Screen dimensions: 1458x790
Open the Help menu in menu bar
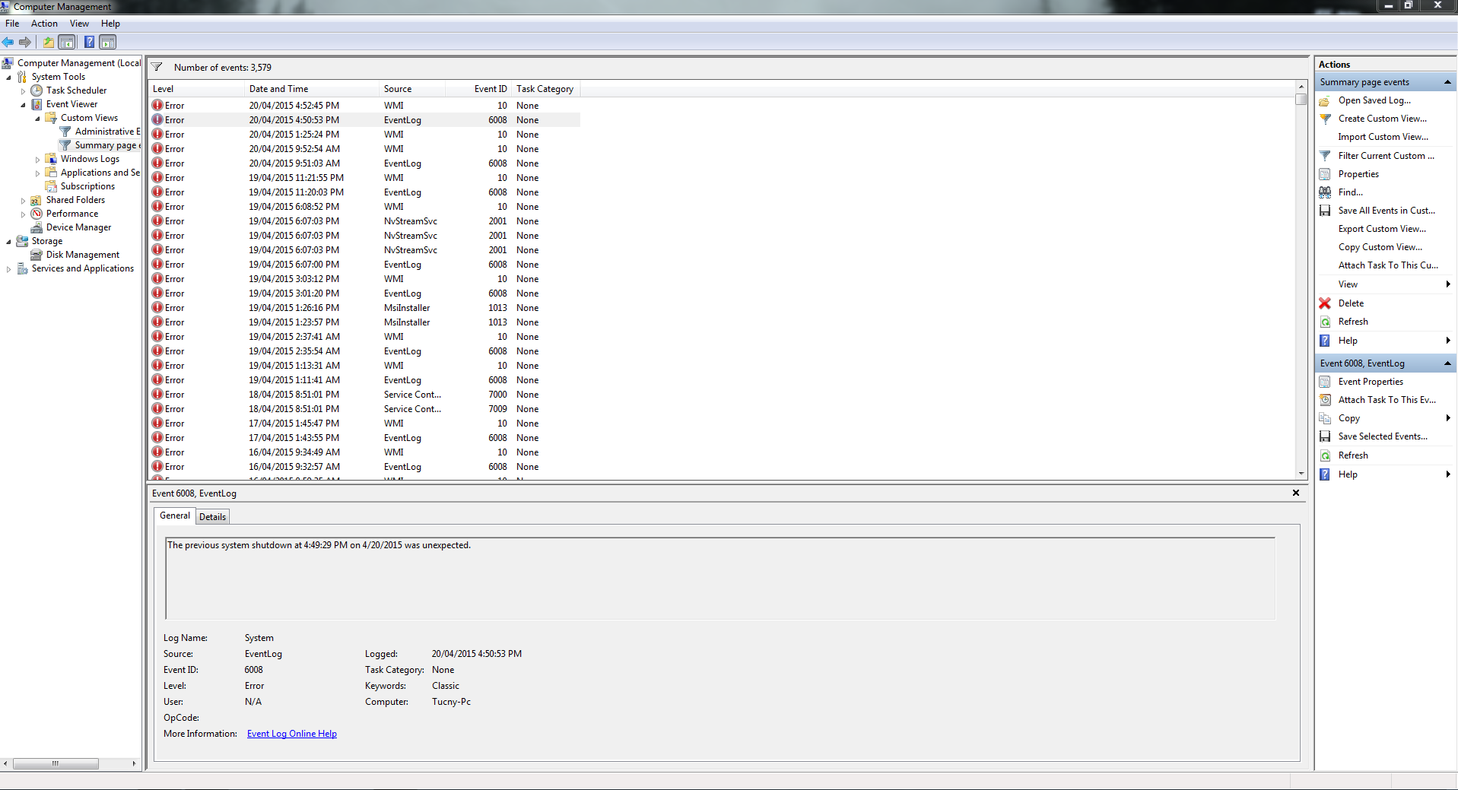click(x=110, y=24)
